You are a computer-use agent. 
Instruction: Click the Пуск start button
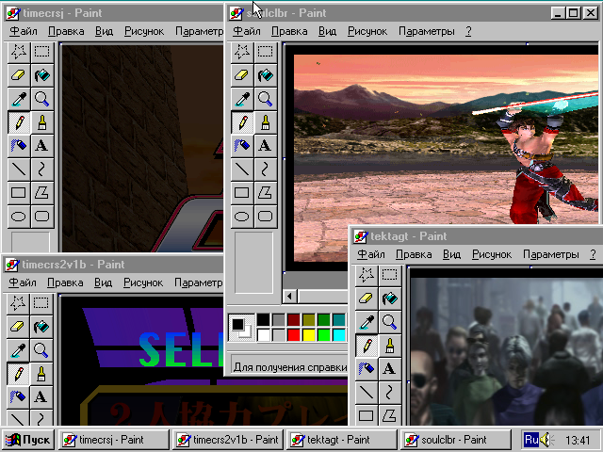(28, 440)
